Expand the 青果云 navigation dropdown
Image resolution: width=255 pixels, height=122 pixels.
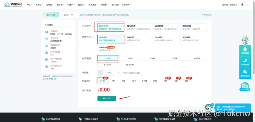39,5
